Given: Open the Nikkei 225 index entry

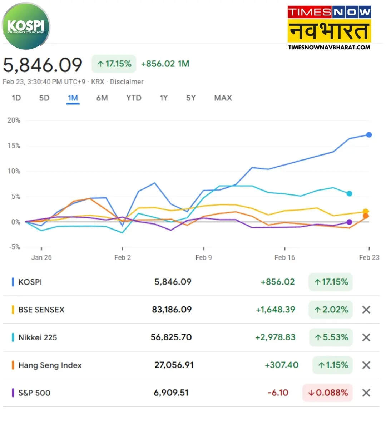Looking at the screenshot, I should (38, 337).
